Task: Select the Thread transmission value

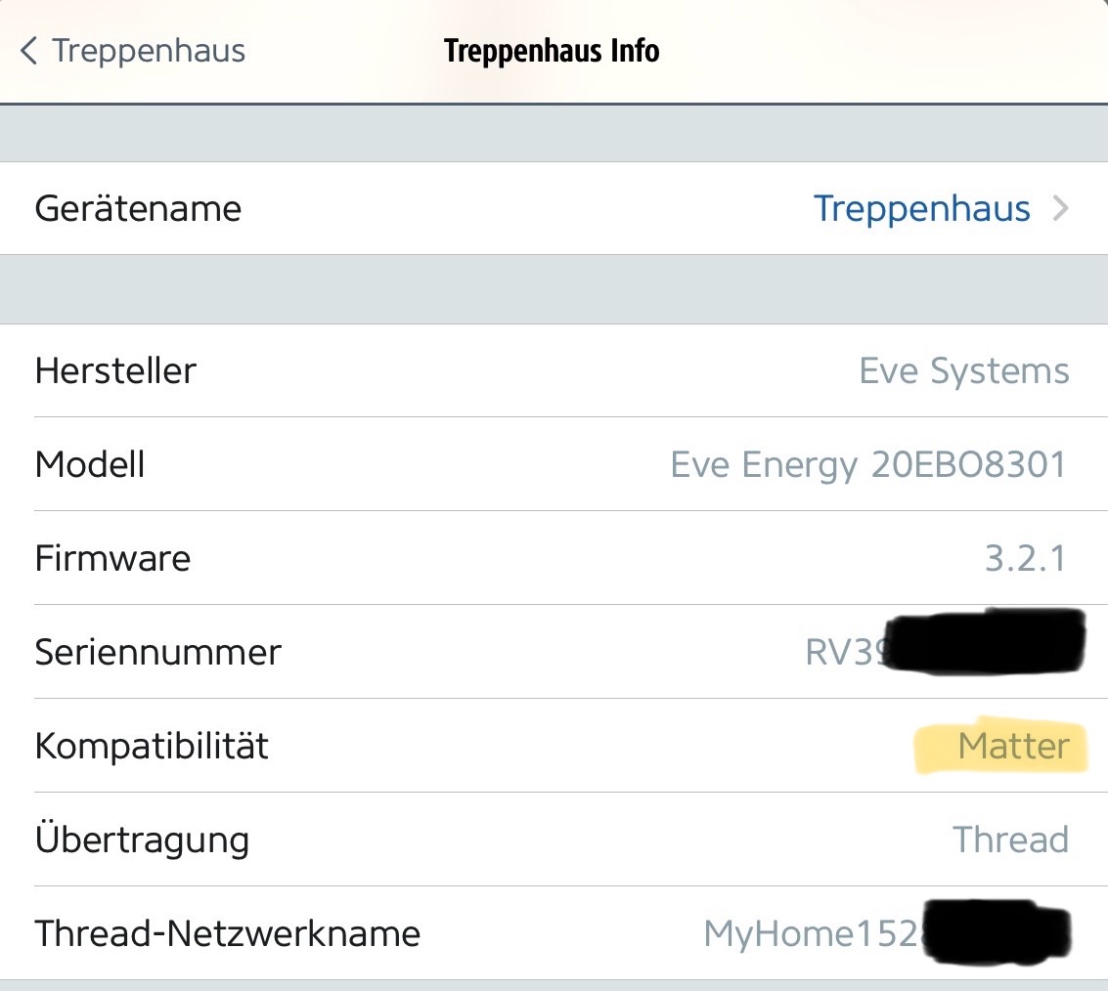Action: [x=1010, y=840]
